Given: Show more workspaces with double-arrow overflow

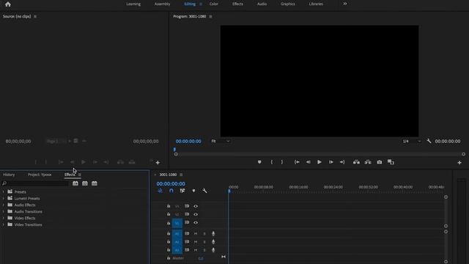Looking at the screenshot, I should tap(345, 4).
